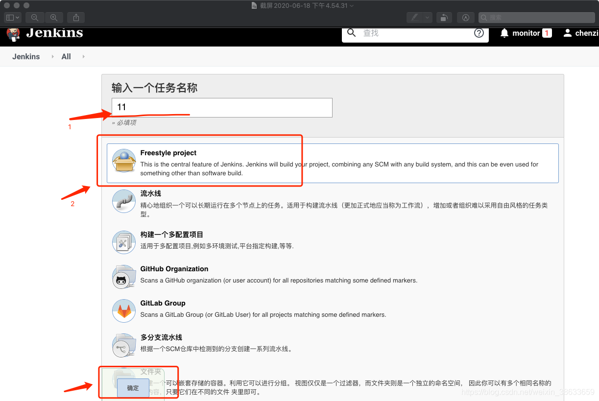
Task: Click the search magnifier icon in Jenkins header
Action: point(351,33)
